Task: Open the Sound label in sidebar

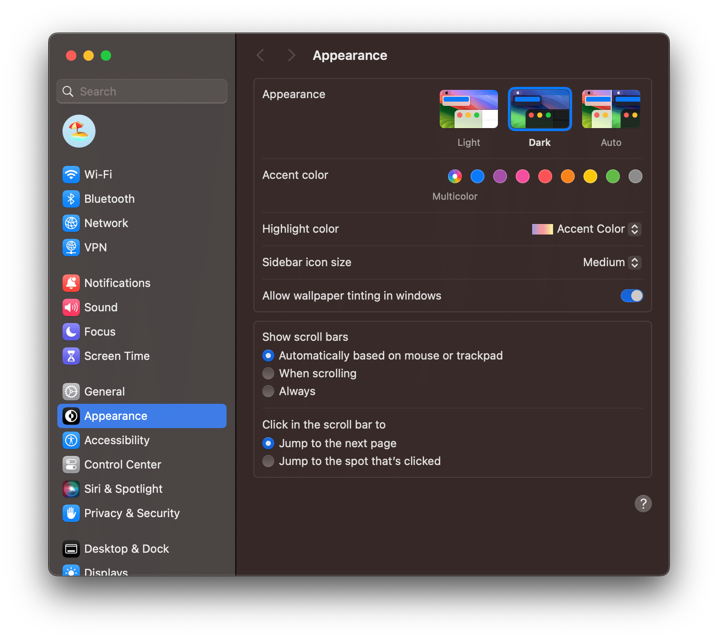Action: (x=101, y=307)
